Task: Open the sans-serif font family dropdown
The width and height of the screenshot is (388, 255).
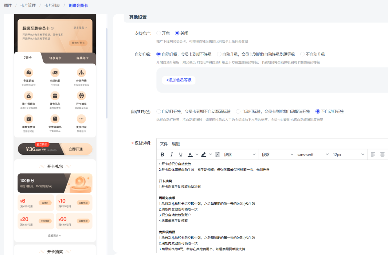Action: (x=313, y=154)
